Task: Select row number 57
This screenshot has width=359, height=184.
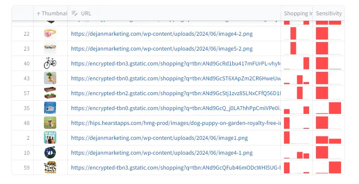Action: pos(26,93)
